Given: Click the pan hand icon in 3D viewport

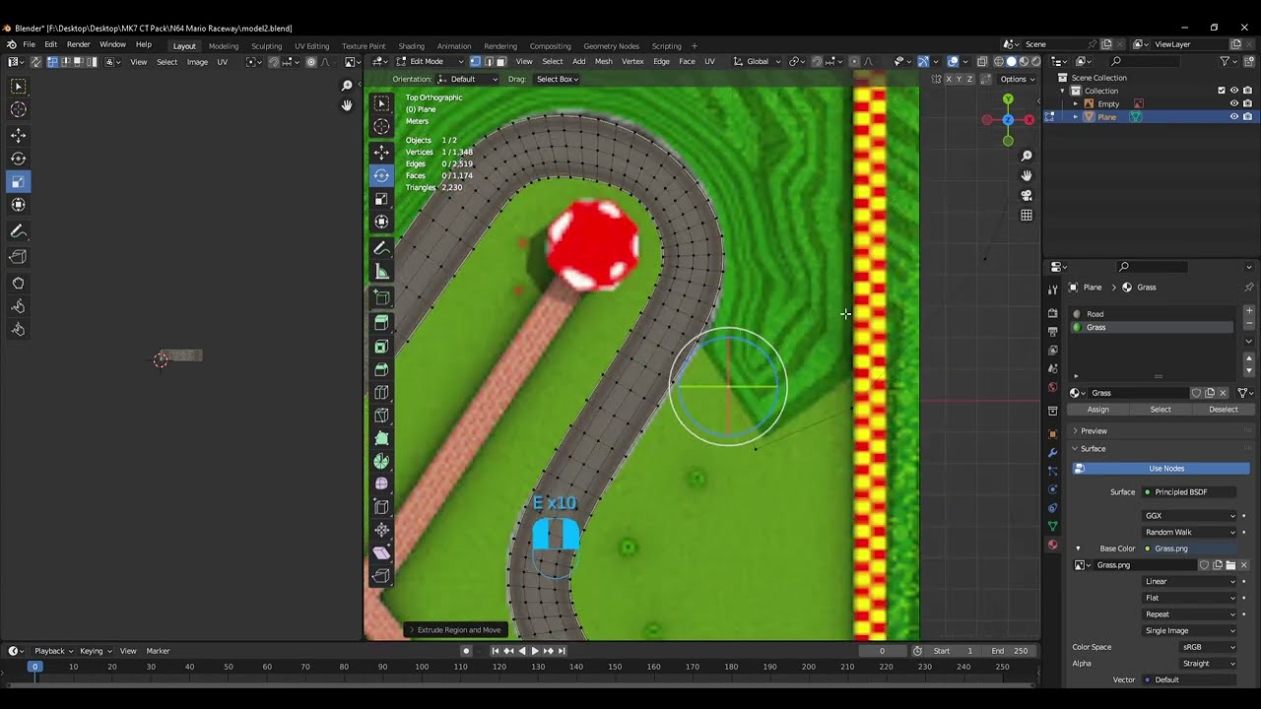Looking at the screenshot, I should pos(1026,175).
